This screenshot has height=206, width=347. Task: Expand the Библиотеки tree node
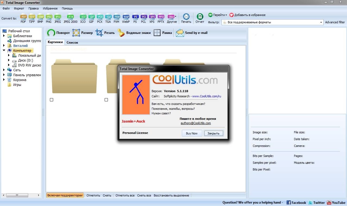coord(4,36)
